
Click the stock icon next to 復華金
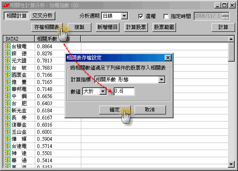pyautogui.click(x=8, y=125)
